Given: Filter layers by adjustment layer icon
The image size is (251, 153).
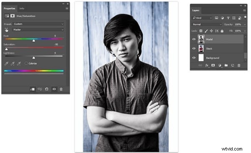Looking at the screenshot, I should (x=222, y=18).
